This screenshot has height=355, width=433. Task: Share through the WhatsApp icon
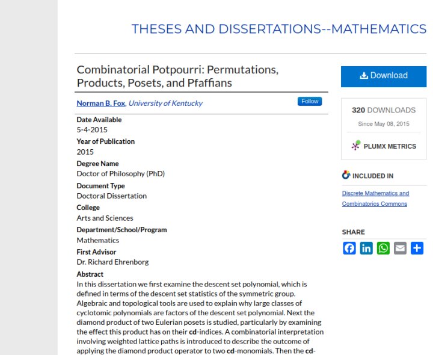click(383, 248)
